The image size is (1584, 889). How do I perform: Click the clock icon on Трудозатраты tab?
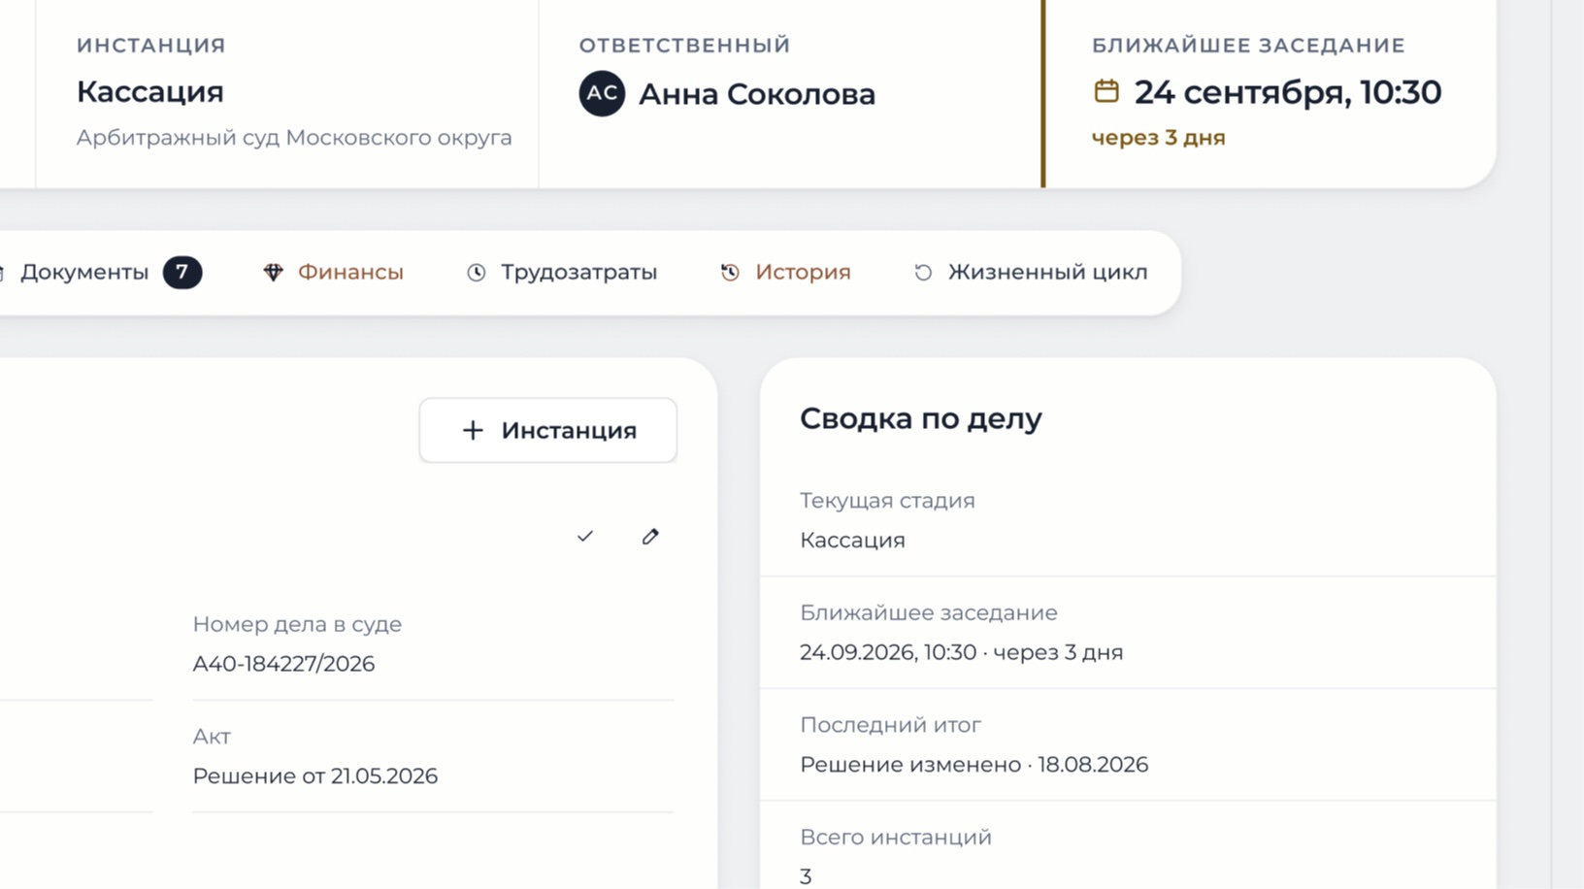(476, 273)
